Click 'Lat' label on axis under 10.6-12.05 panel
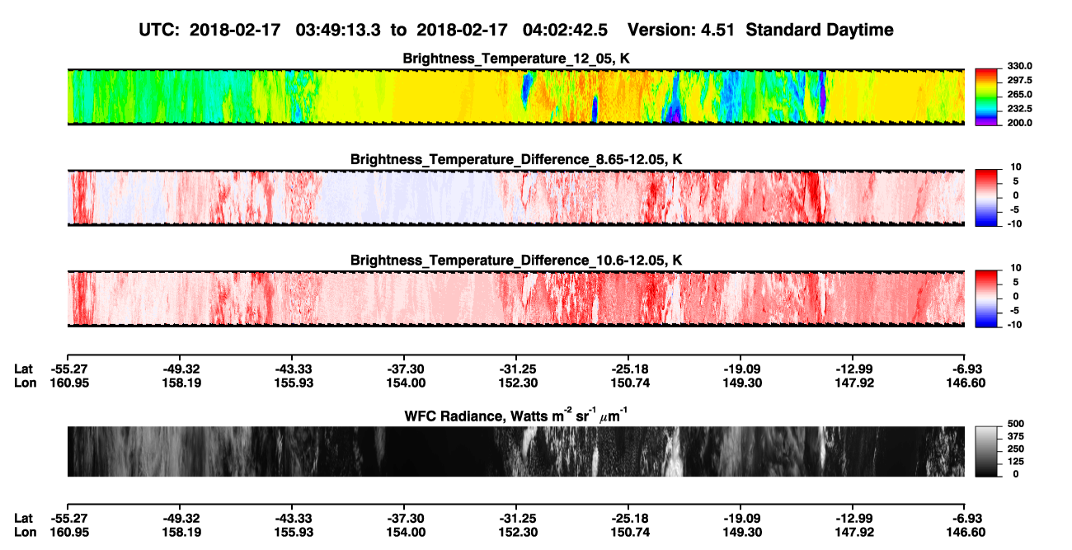 tap(23, 369)
